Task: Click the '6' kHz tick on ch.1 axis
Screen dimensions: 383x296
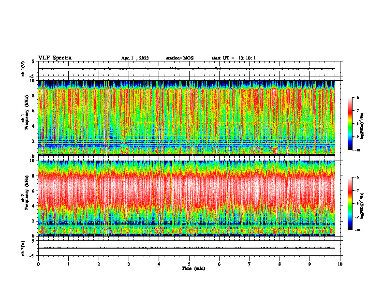Action: click(x=34, y=111)
